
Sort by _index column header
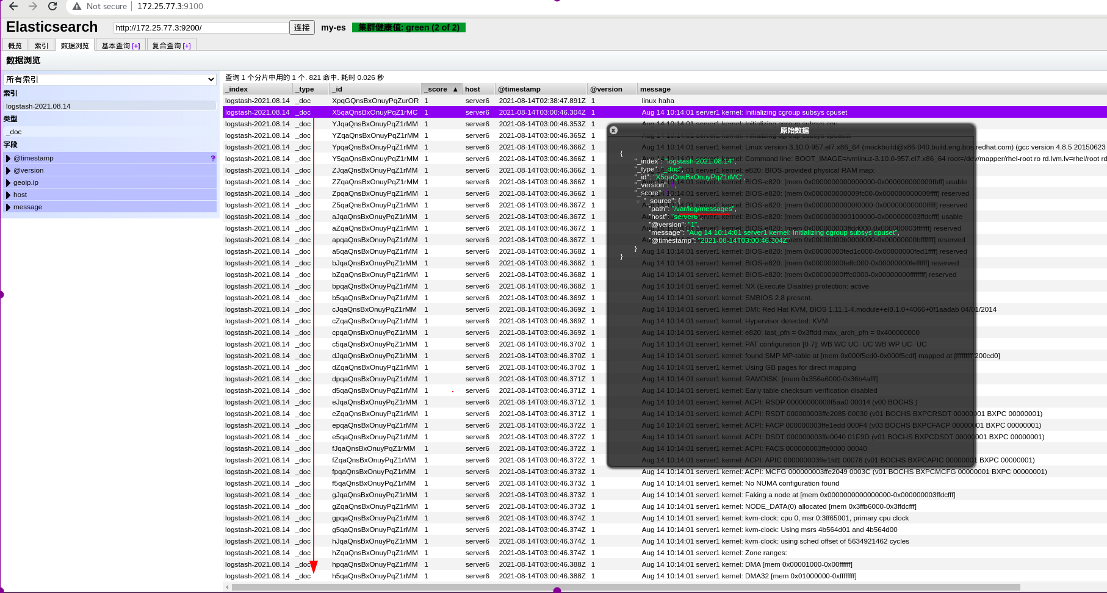pos(259,89)
